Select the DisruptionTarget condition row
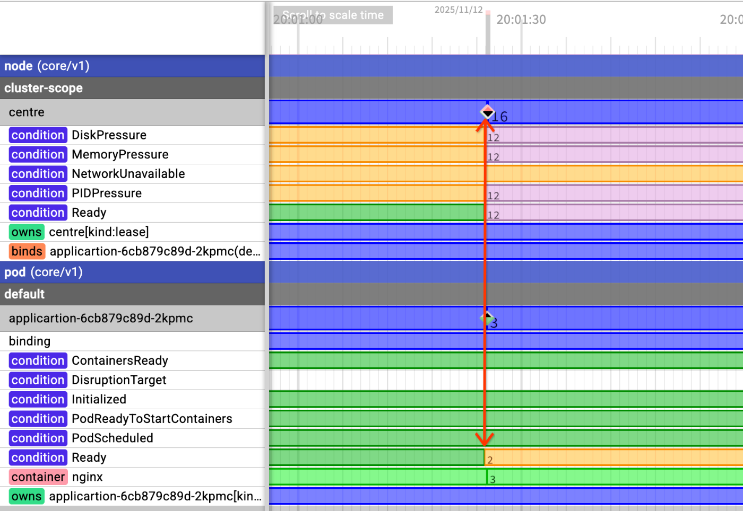The height and width of the screenshot is (511, 743). pos(132,380)
